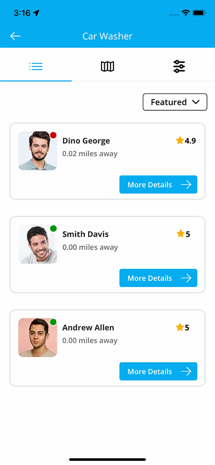Click the star next to 4.9 rating
Viewport: 215px width, 465px height.
pos(180,140)
